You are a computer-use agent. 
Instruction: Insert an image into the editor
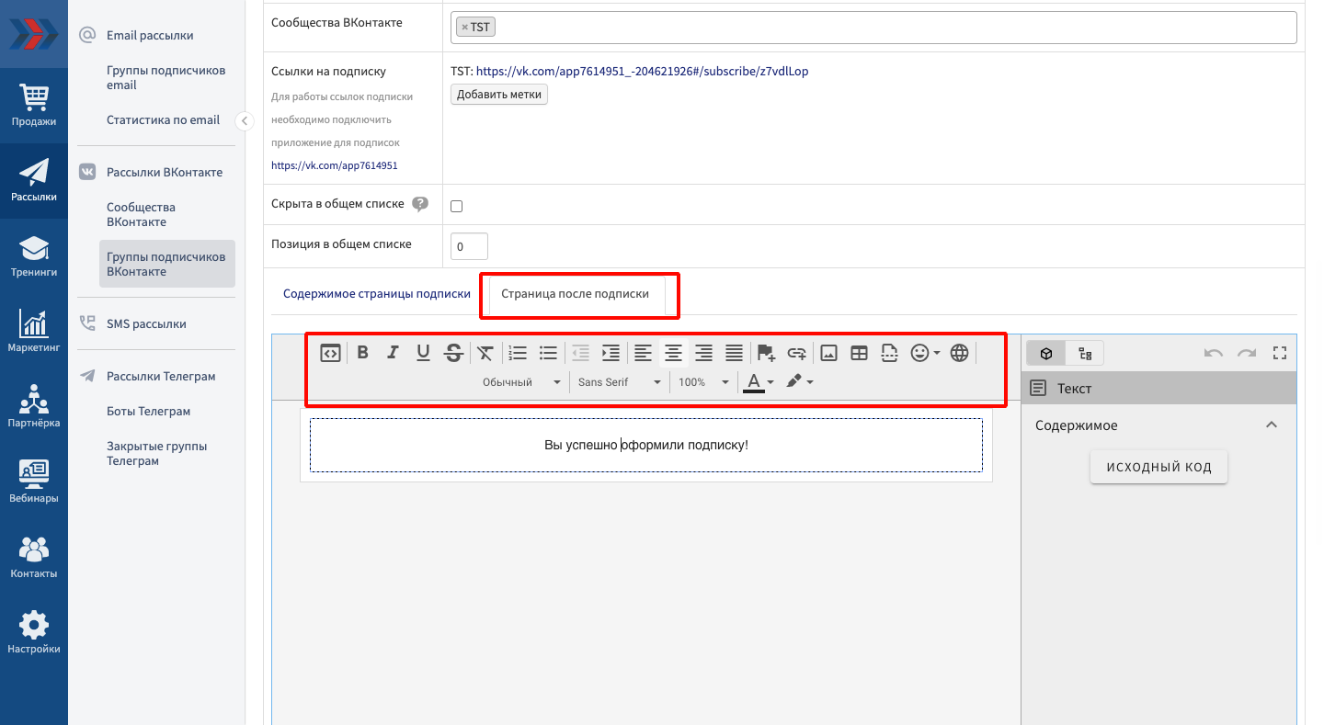pos(828,352)
